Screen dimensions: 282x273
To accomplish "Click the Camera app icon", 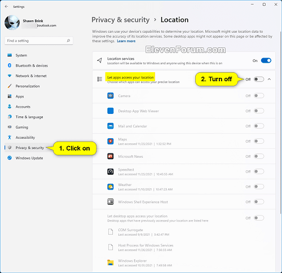I will 111,96.
